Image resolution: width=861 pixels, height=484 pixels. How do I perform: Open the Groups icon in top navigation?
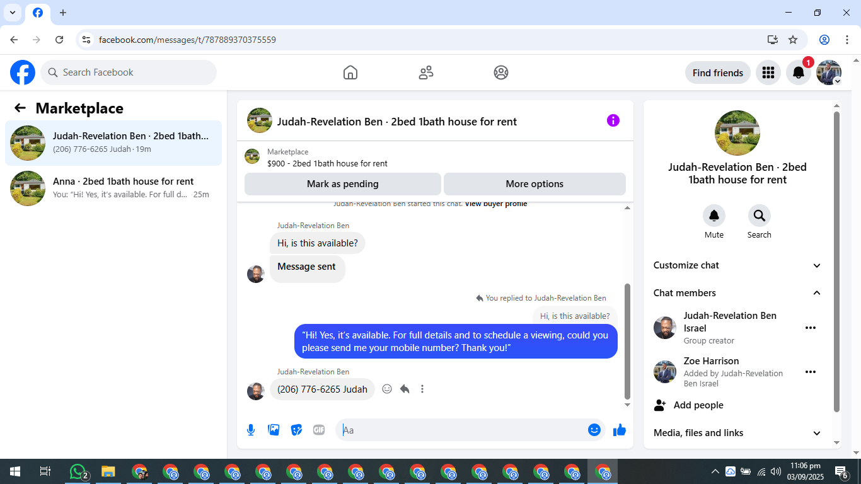tap(501, 72)
